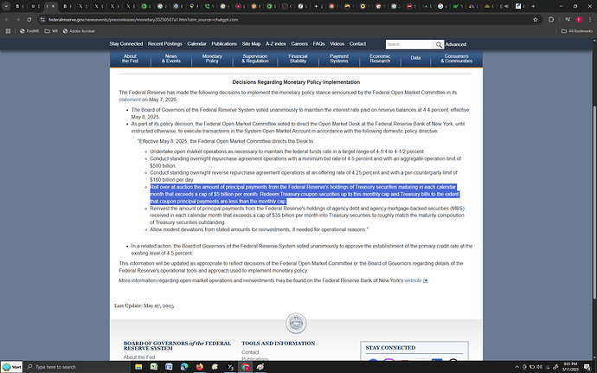Click the address bar URL

click(143, 20)
